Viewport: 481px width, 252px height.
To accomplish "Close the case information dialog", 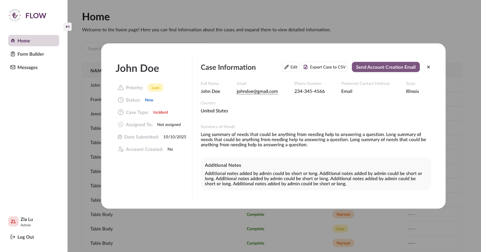I will (428, 67).
